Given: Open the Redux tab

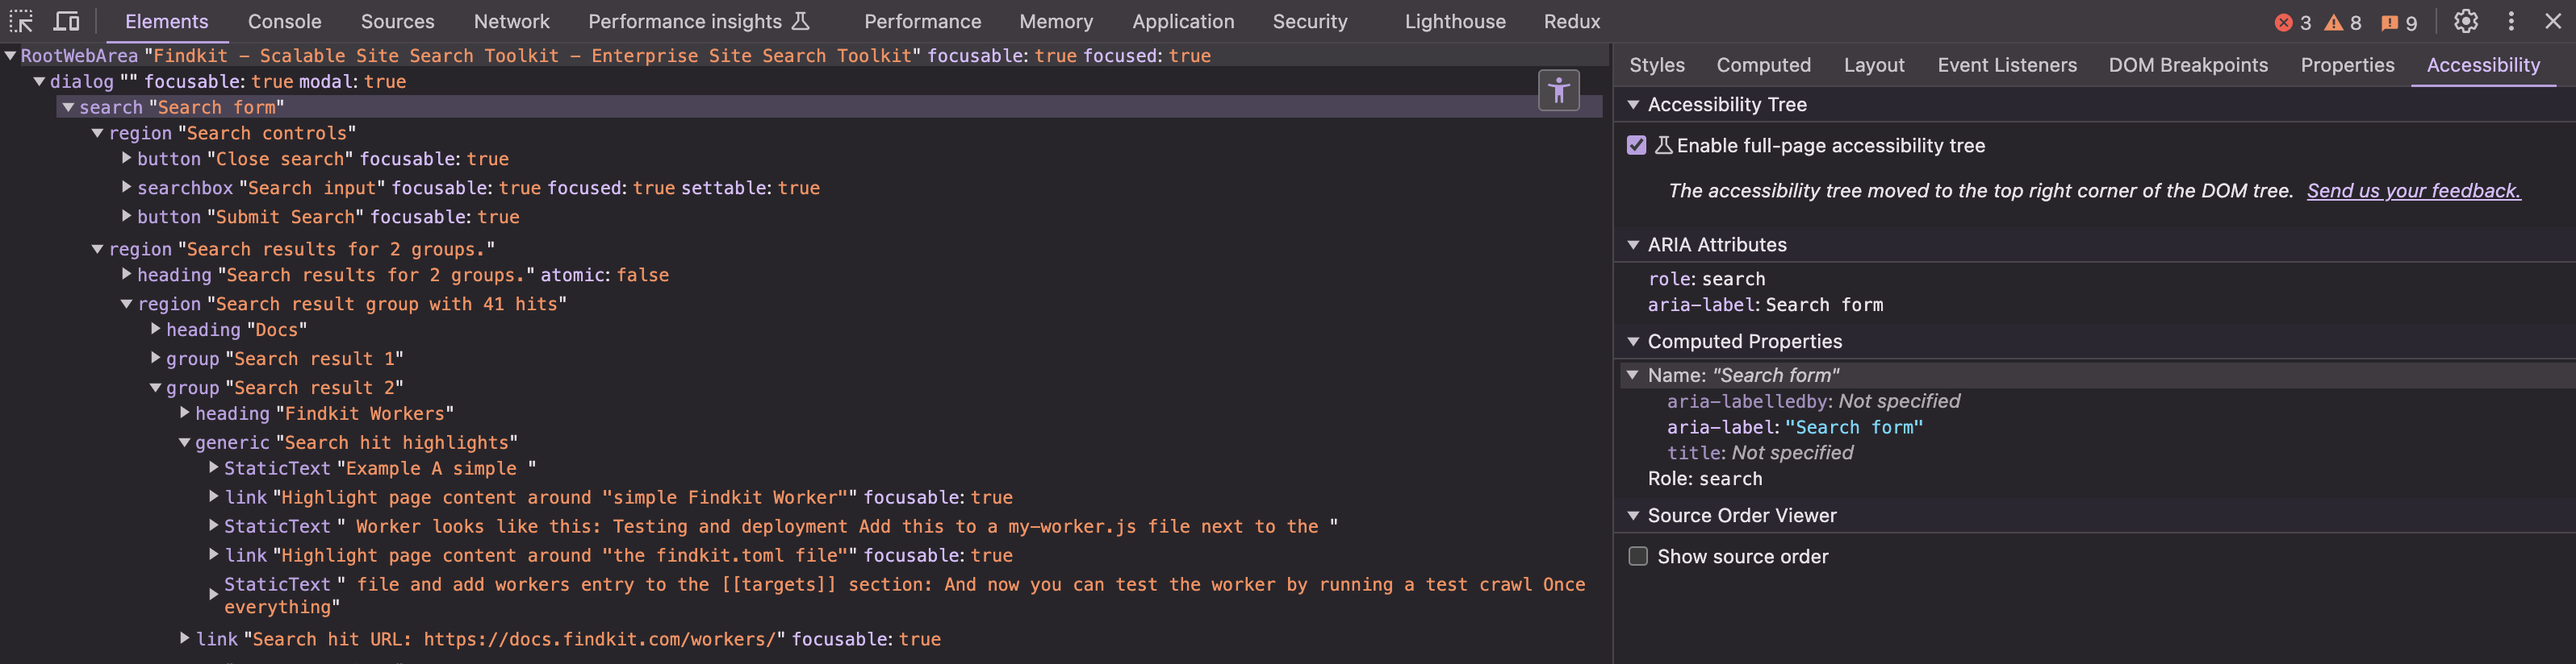Looking at the screenshot, I should click(1571, 21).
